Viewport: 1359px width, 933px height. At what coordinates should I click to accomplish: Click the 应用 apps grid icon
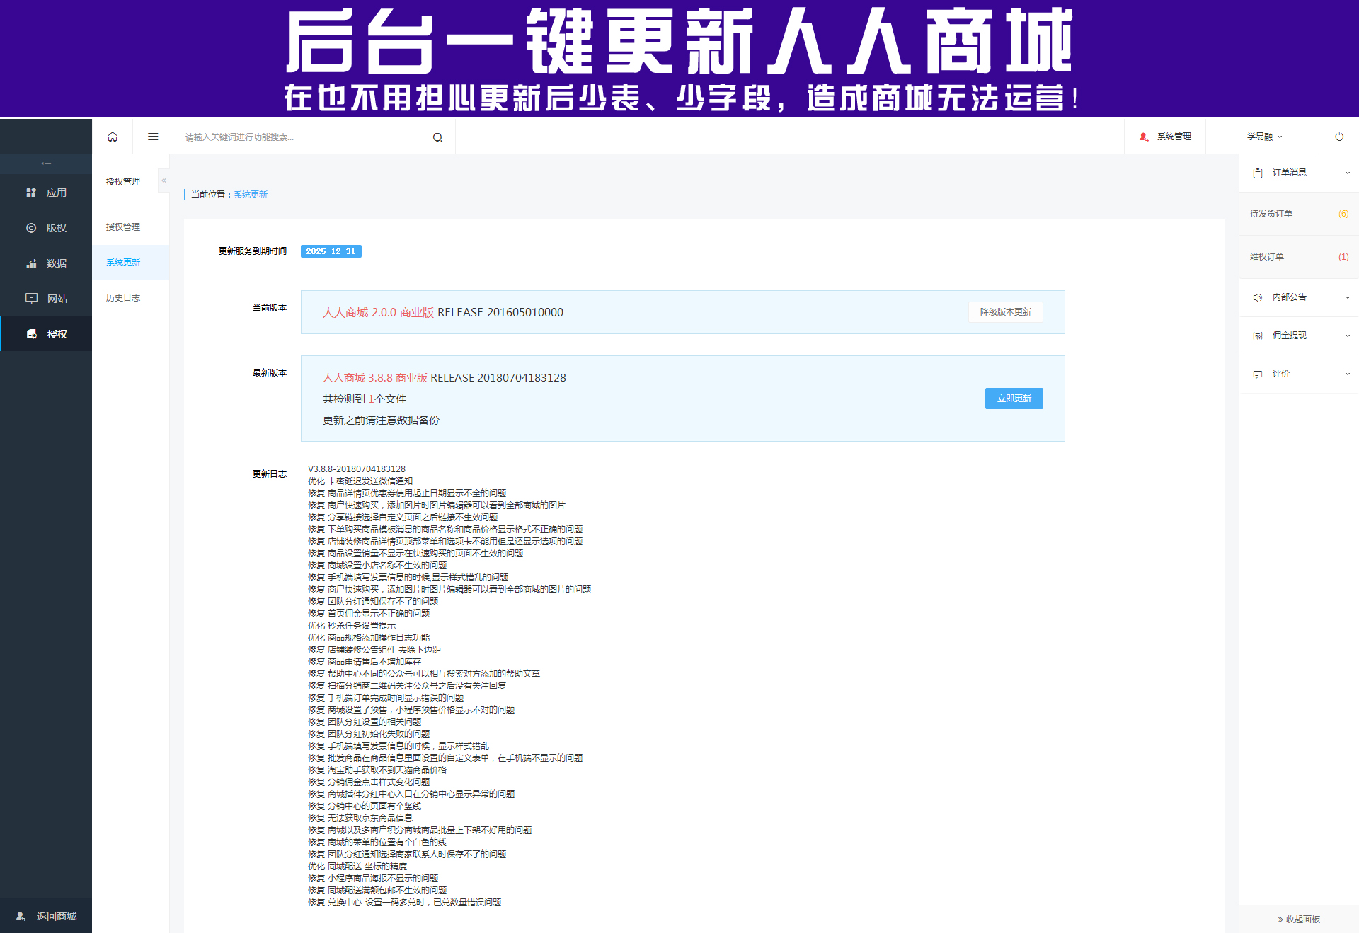click(31, 193)
